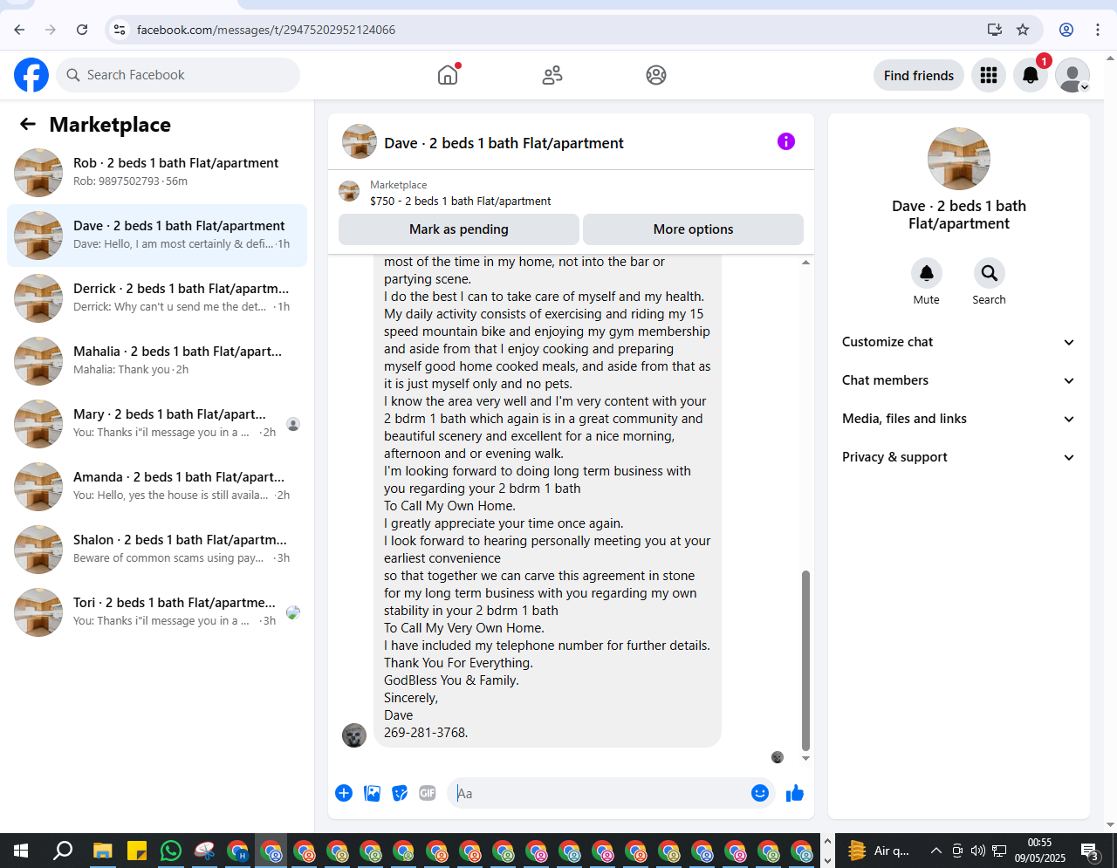Bookmark this page with star icon
Image resolution: width=1117 pixels, height=868 pixels.
coord(1023,30)
